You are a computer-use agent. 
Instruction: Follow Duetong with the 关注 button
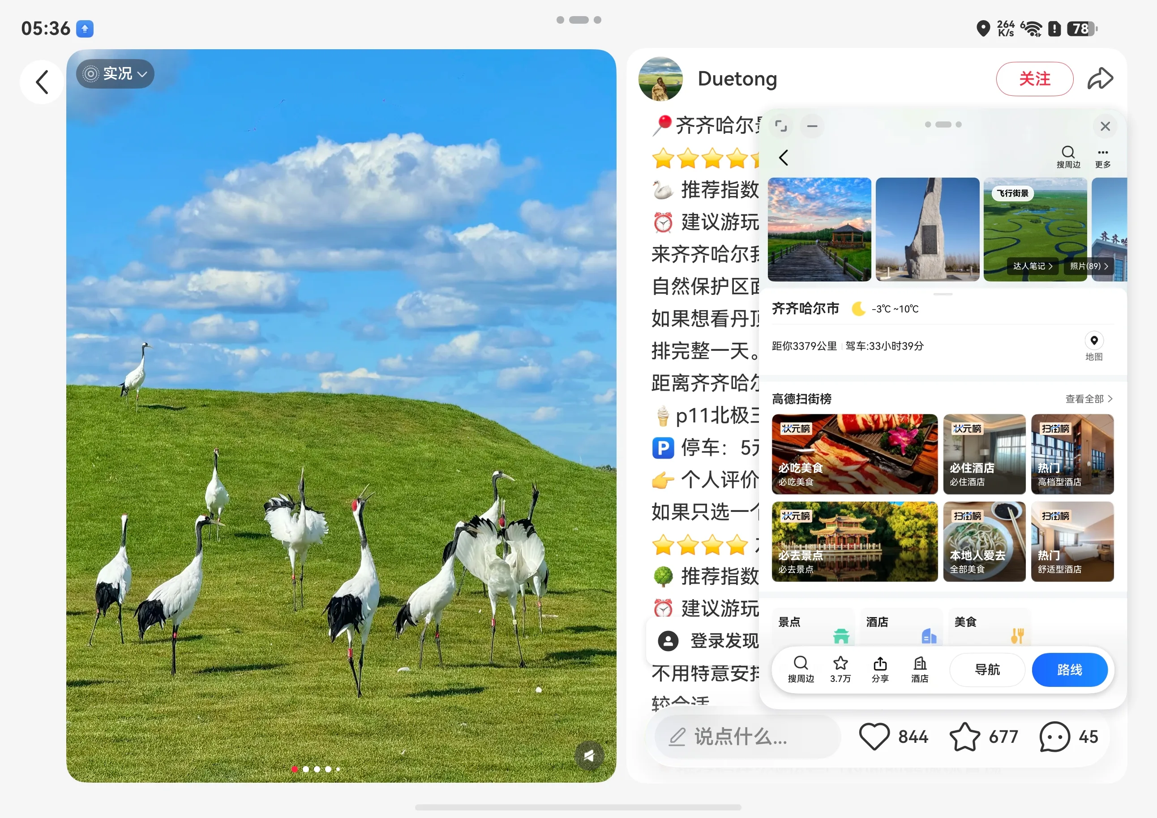(1035, 79)
